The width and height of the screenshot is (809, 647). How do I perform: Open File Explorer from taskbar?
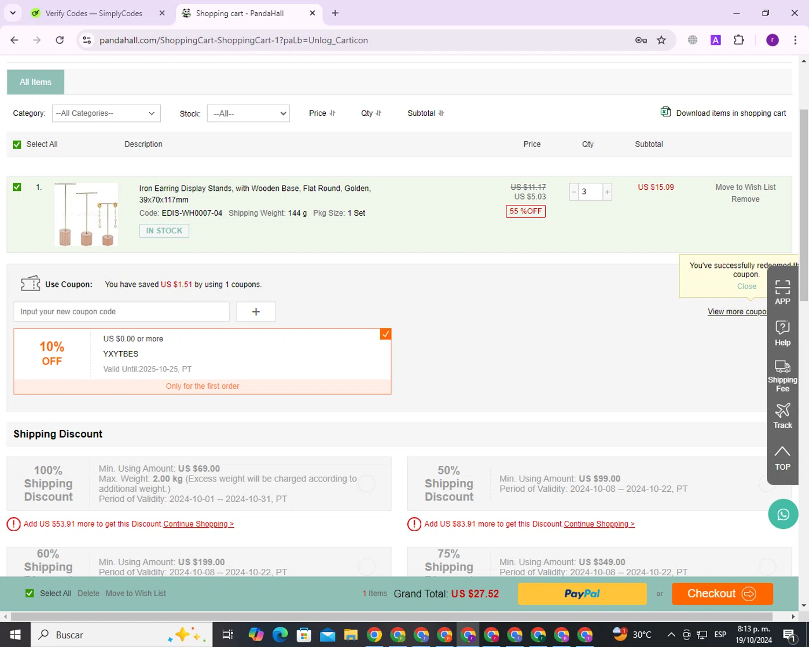coord(351,635)
